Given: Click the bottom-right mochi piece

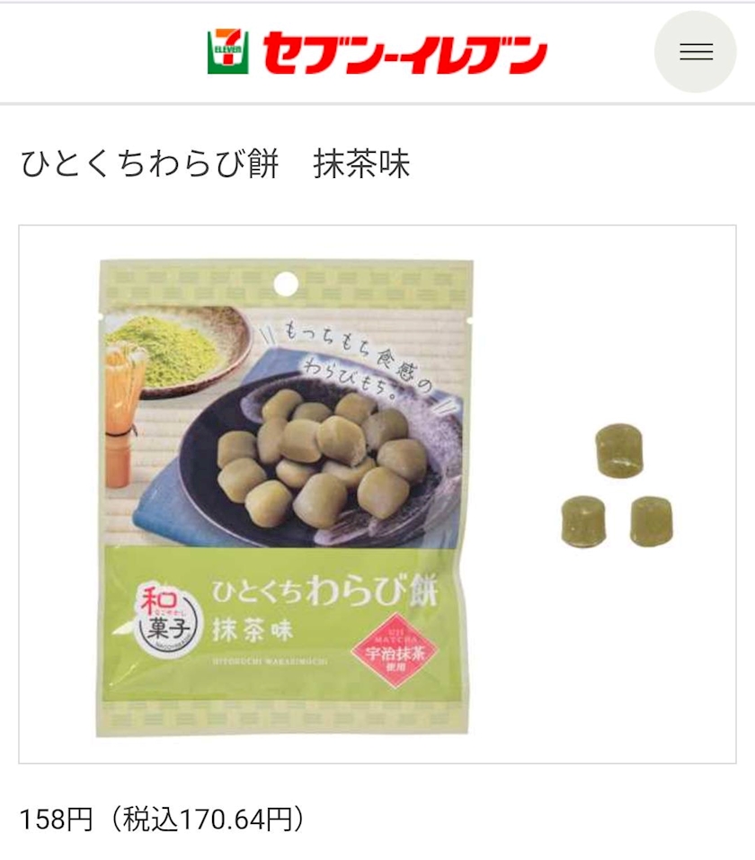Looking at the screenshot, I should point(652,521).
